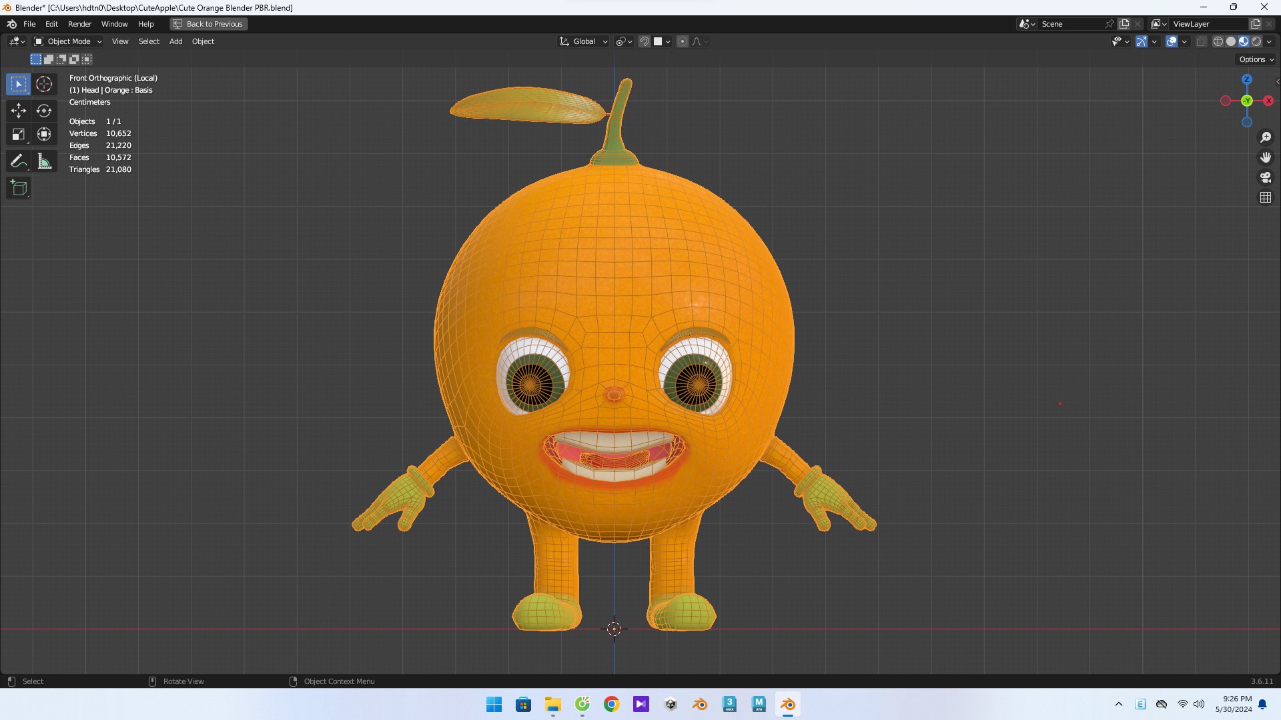This screenshot has height=720, width=1281.
Task: Activate the Select Box tool
Action: [x=19, y=84]
